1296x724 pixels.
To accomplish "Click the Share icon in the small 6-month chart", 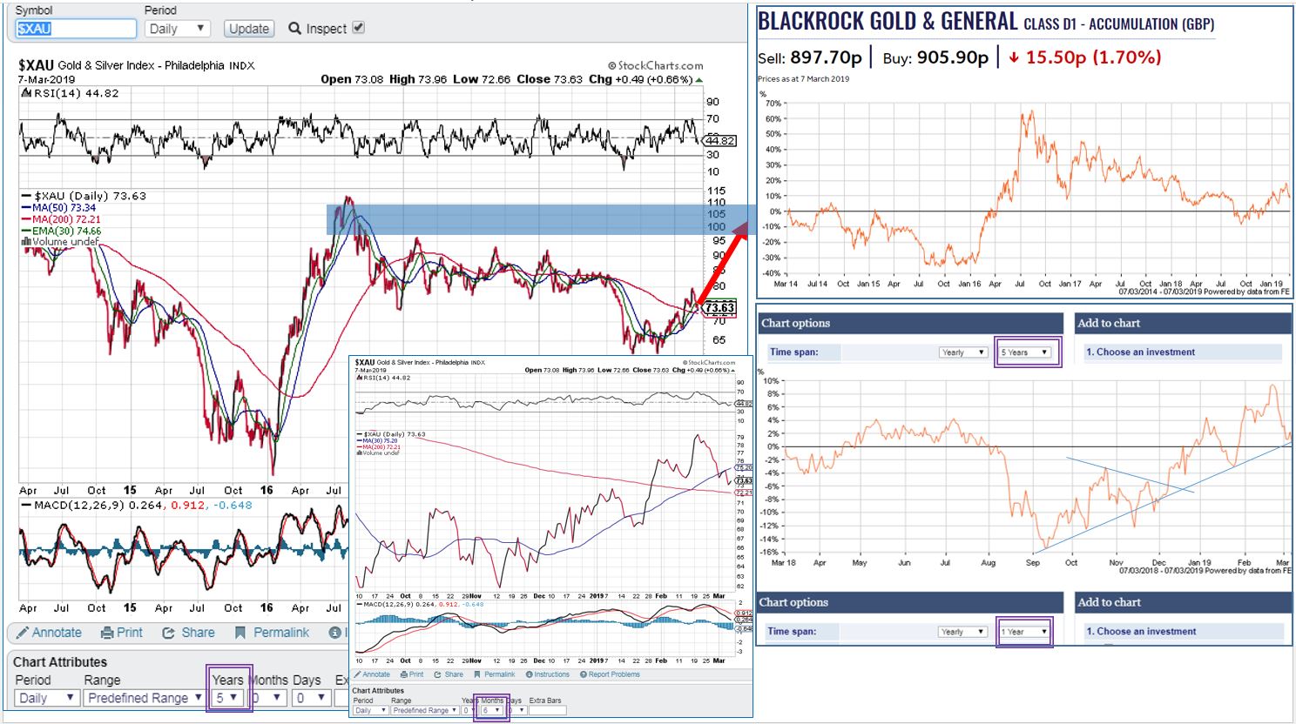I will tap(438, 674).
